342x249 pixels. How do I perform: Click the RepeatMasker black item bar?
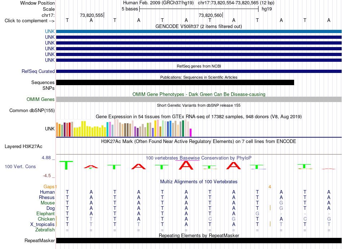pyautogui.click(x=199, y=240)
